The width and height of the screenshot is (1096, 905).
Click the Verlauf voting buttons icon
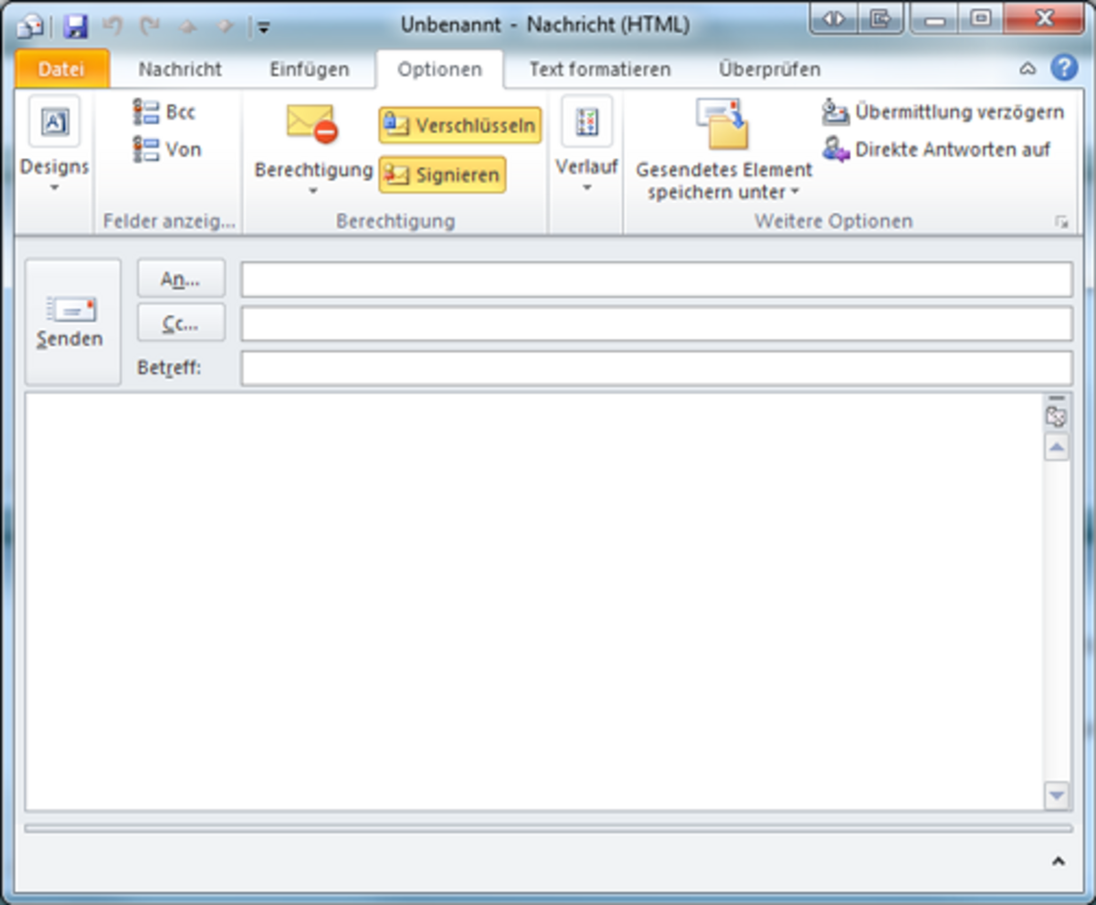(x=586, y=122)
